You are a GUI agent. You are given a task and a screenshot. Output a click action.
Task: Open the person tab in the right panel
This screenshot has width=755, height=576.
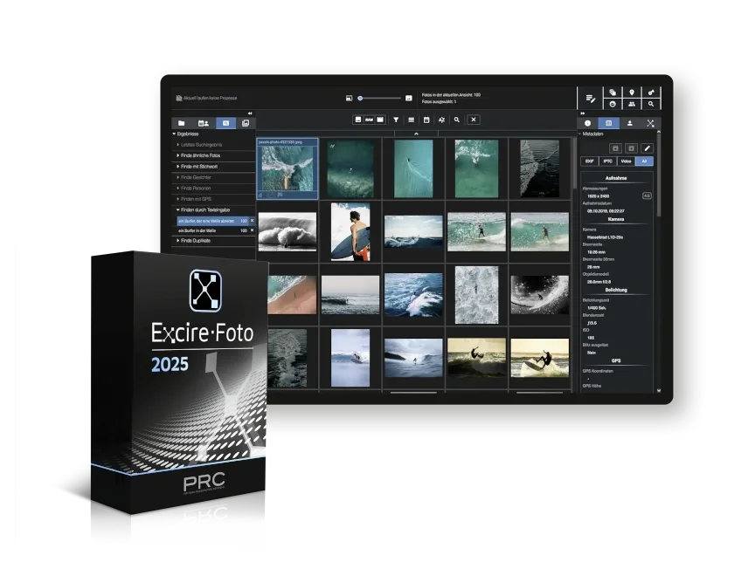click(630, 124)
